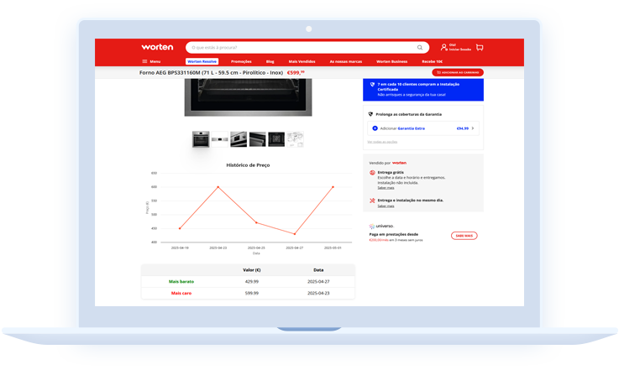Click the 2025-04-23 date in the table
This screenshot has height=370, width=619.
318,293
